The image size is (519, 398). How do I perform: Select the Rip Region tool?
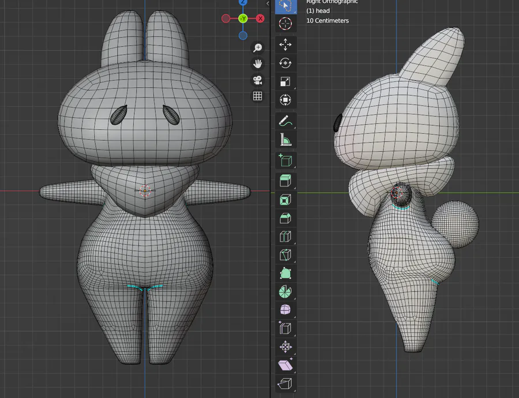coord(285,384)
